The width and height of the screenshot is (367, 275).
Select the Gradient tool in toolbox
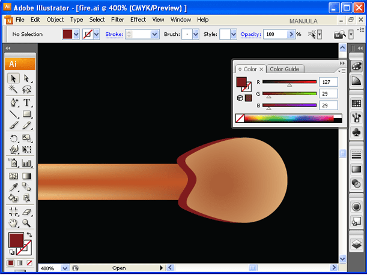pyautogui.click(x=26, y=176)
